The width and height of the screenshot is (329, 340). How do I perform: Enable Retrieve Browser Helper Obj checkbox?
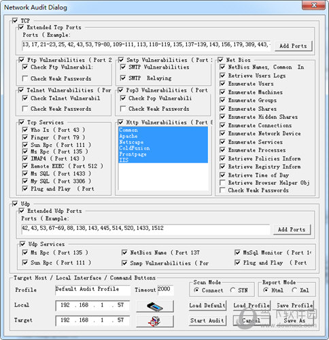point(223,183)
